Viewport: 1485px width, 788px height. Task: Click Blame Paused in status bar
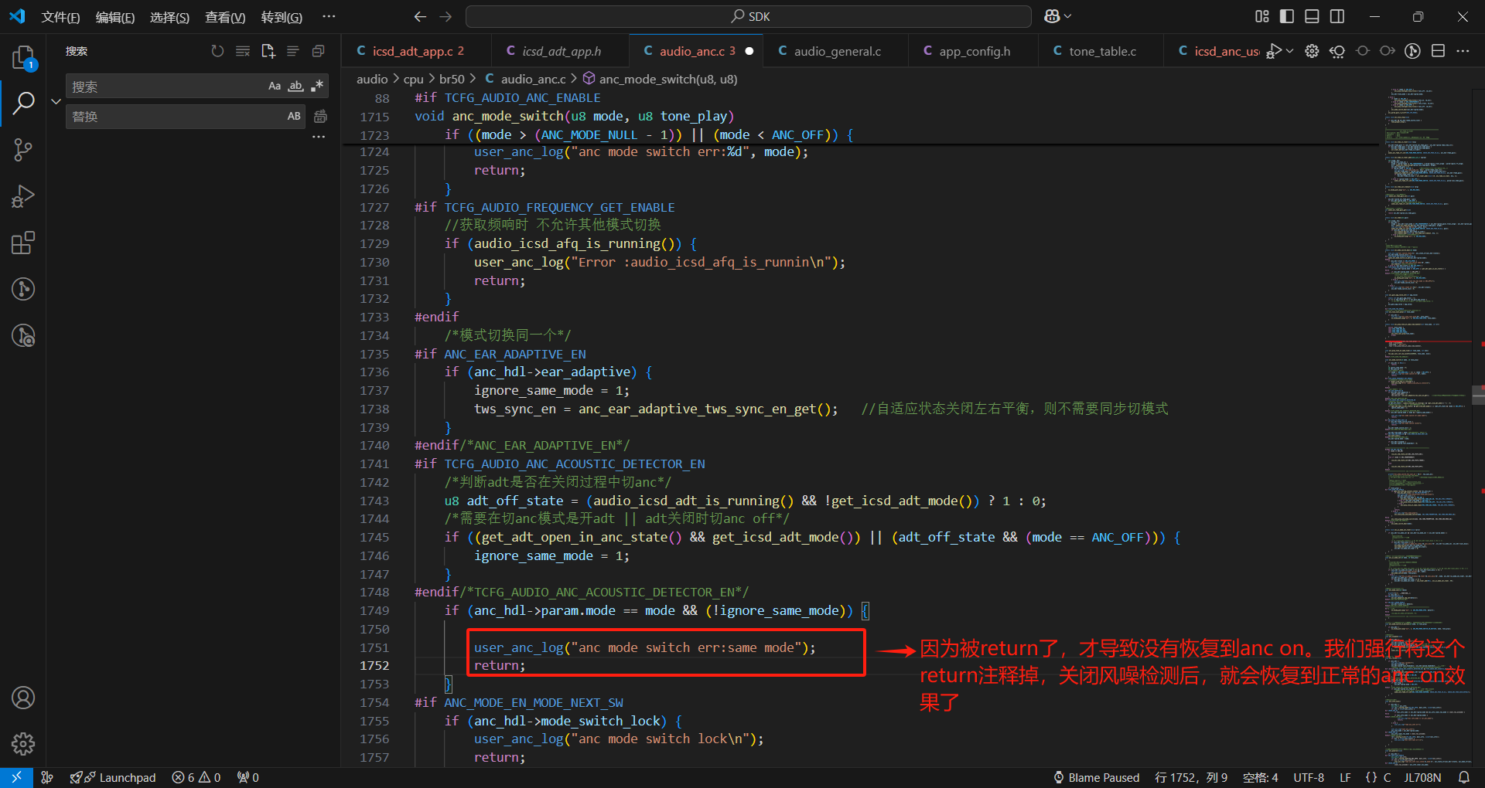(1096, 777)
